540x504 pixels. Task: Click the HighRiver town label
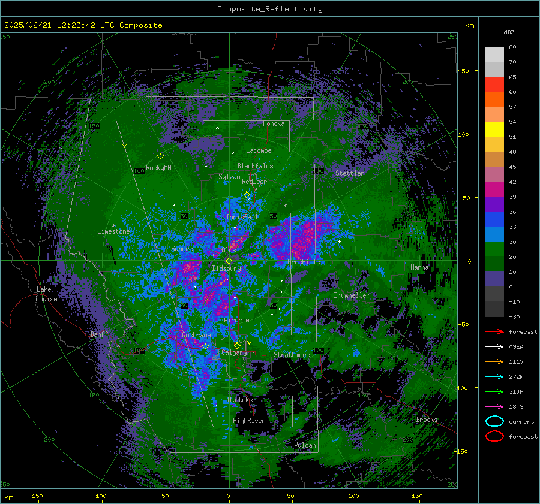(249, 421)
